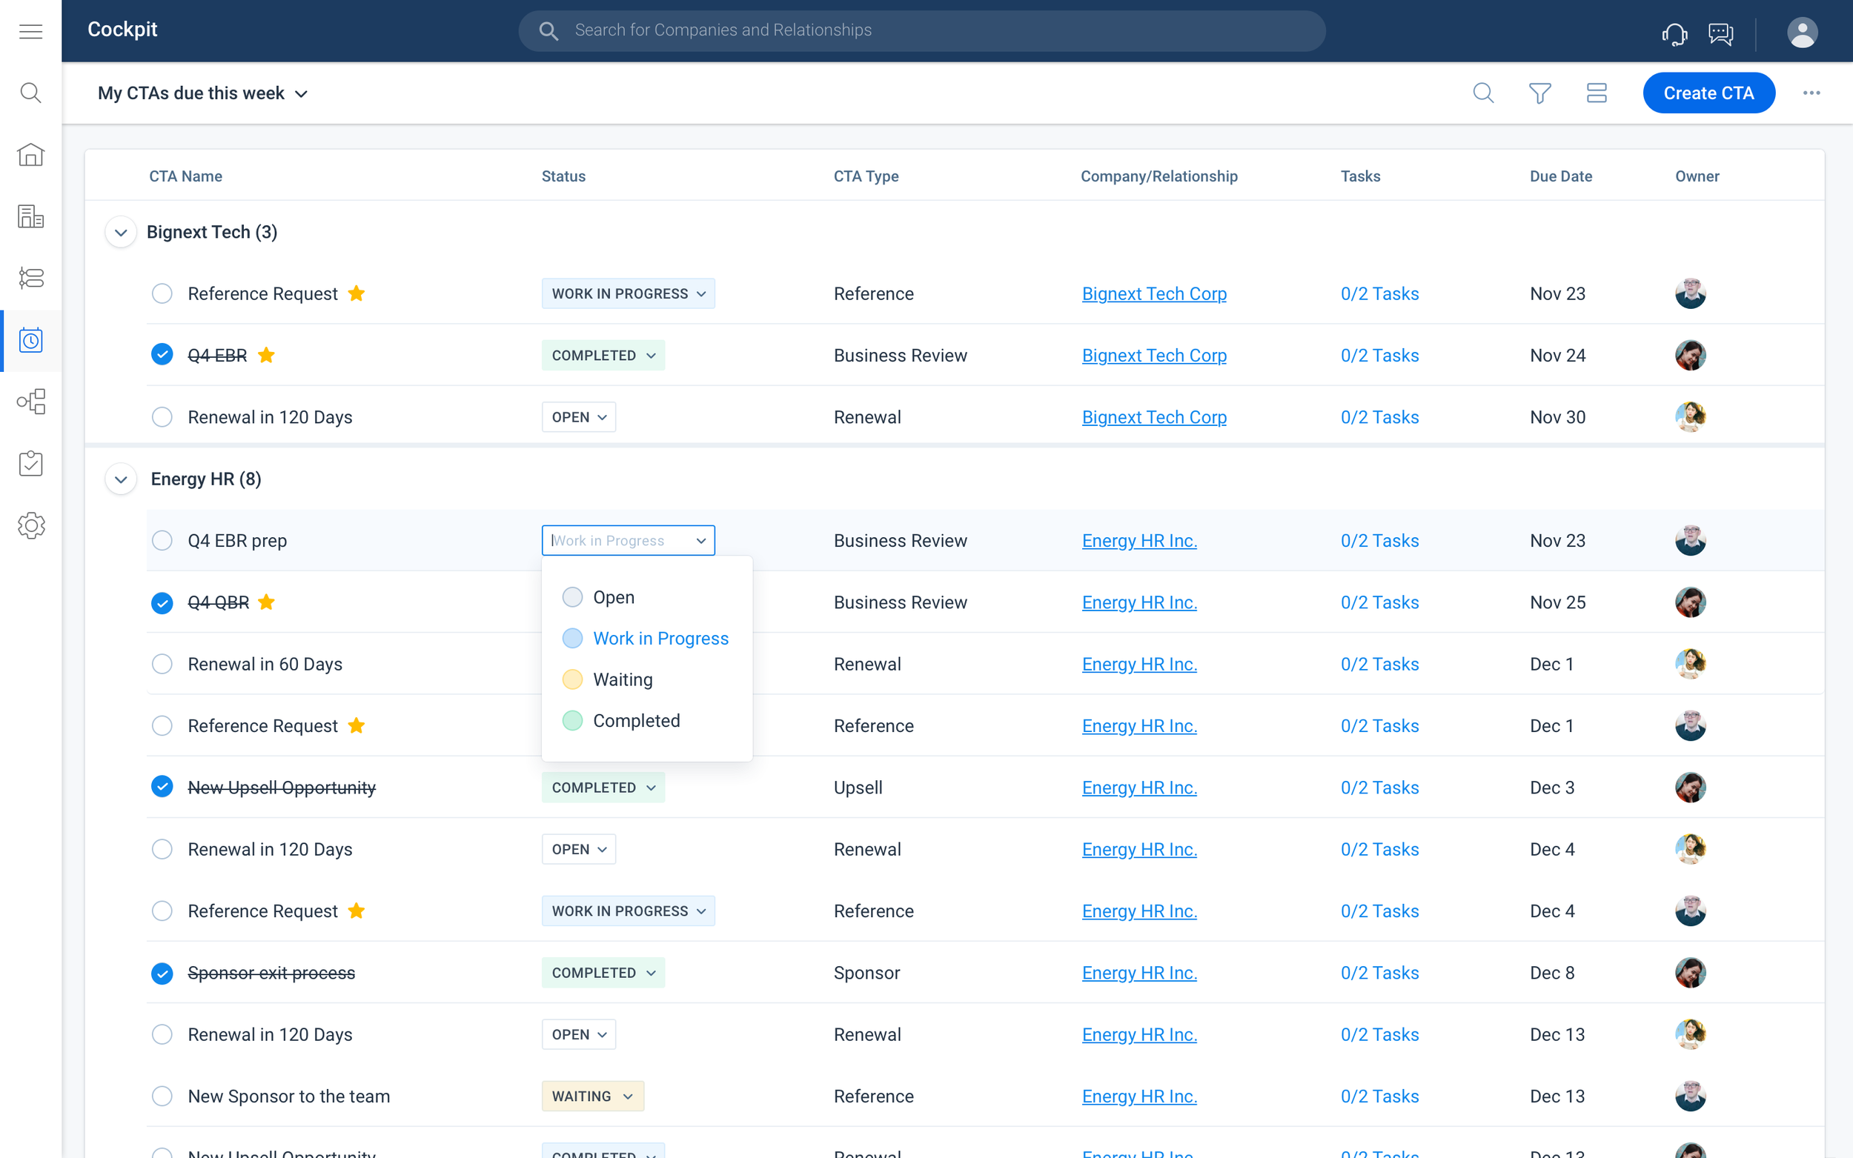The height and width of the screenshot is (1158, 1853).
Task: Choose Waiting from the status menu
Action: coord(622,679)
